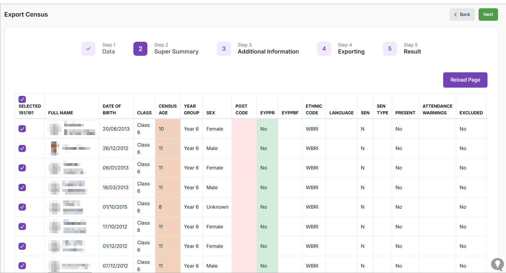The width and height of the screenshot is (506, 273).
Task: Click the Step 3 number icon
Action: (x=224, y=49)
